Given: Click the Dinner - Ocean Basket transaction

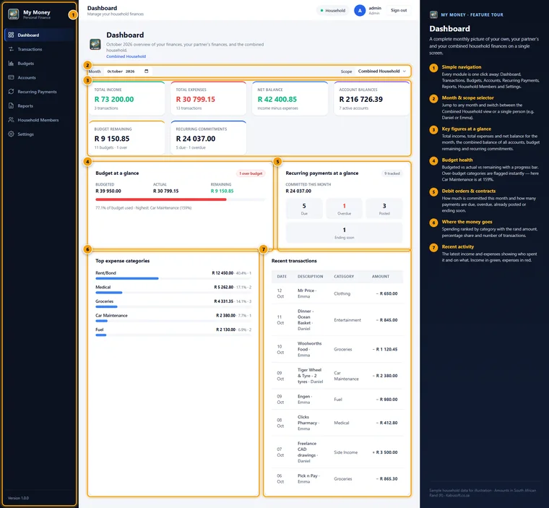Looking at the screenshot, I should [x=337, y=320].
